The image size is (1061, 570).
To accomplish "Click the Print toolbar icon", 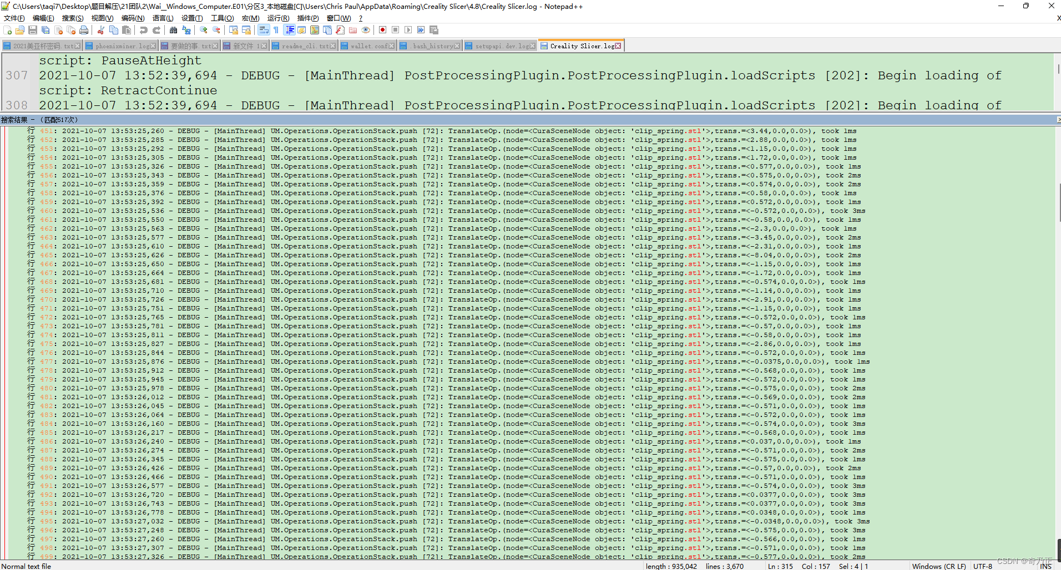I will pos(84,30).
